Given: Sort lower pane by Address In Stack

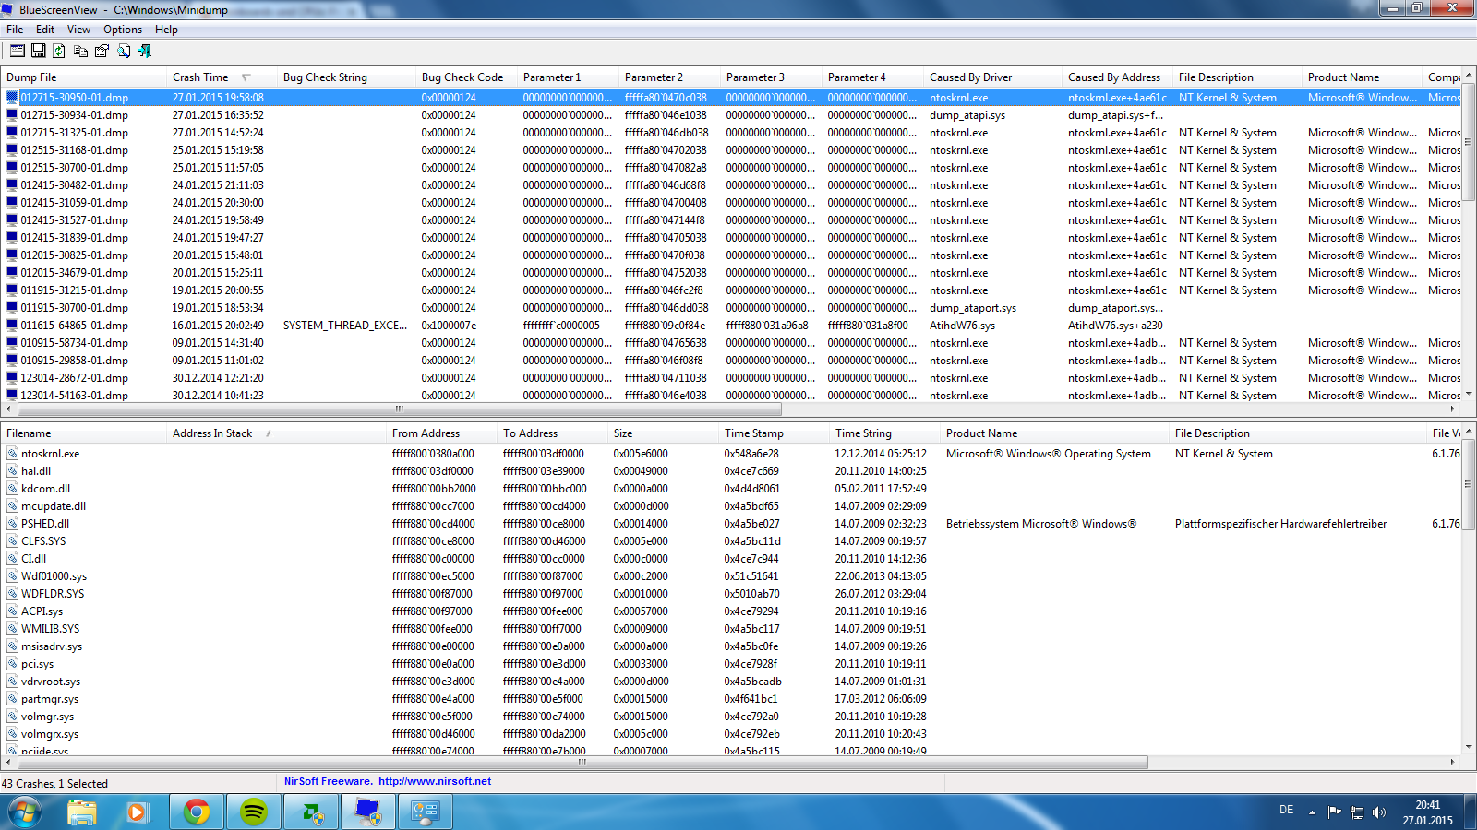Looking at the screenshot, I should coord(276,433).
